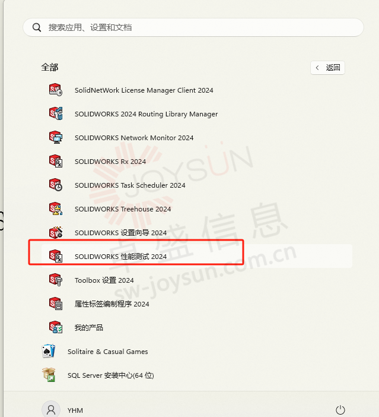
Task: Select the SOLIDWORKS 性能测试 2024 entry text
Action: [120, 257]
